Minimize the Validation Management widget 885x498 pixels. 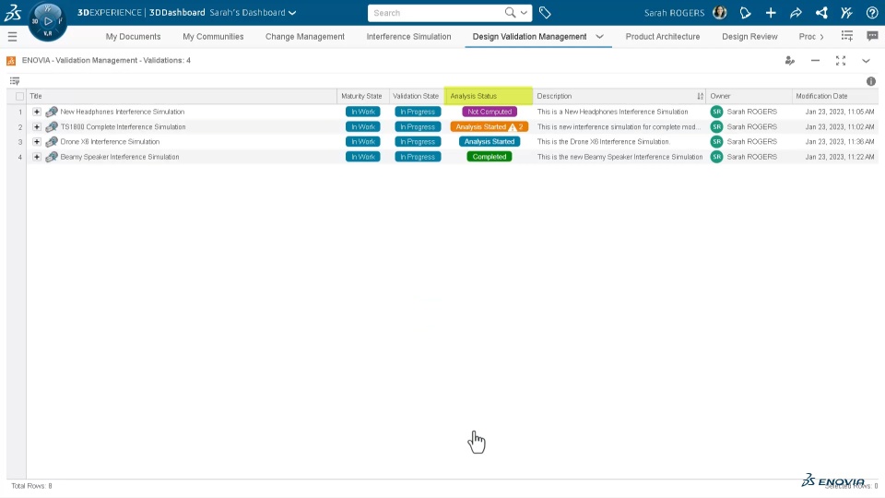(815, 61)
